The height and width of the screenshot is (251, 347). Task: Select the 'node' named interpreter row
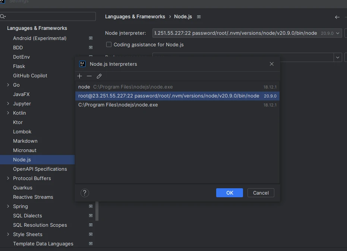click(x=177, y=87)
